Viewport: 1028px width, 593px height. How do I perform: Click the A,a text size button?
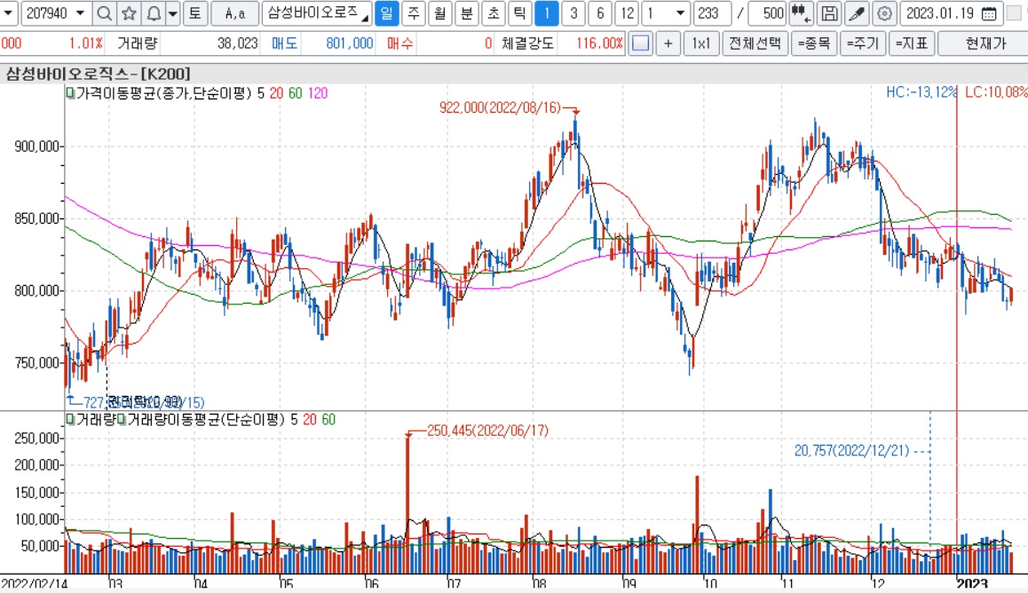234,13
